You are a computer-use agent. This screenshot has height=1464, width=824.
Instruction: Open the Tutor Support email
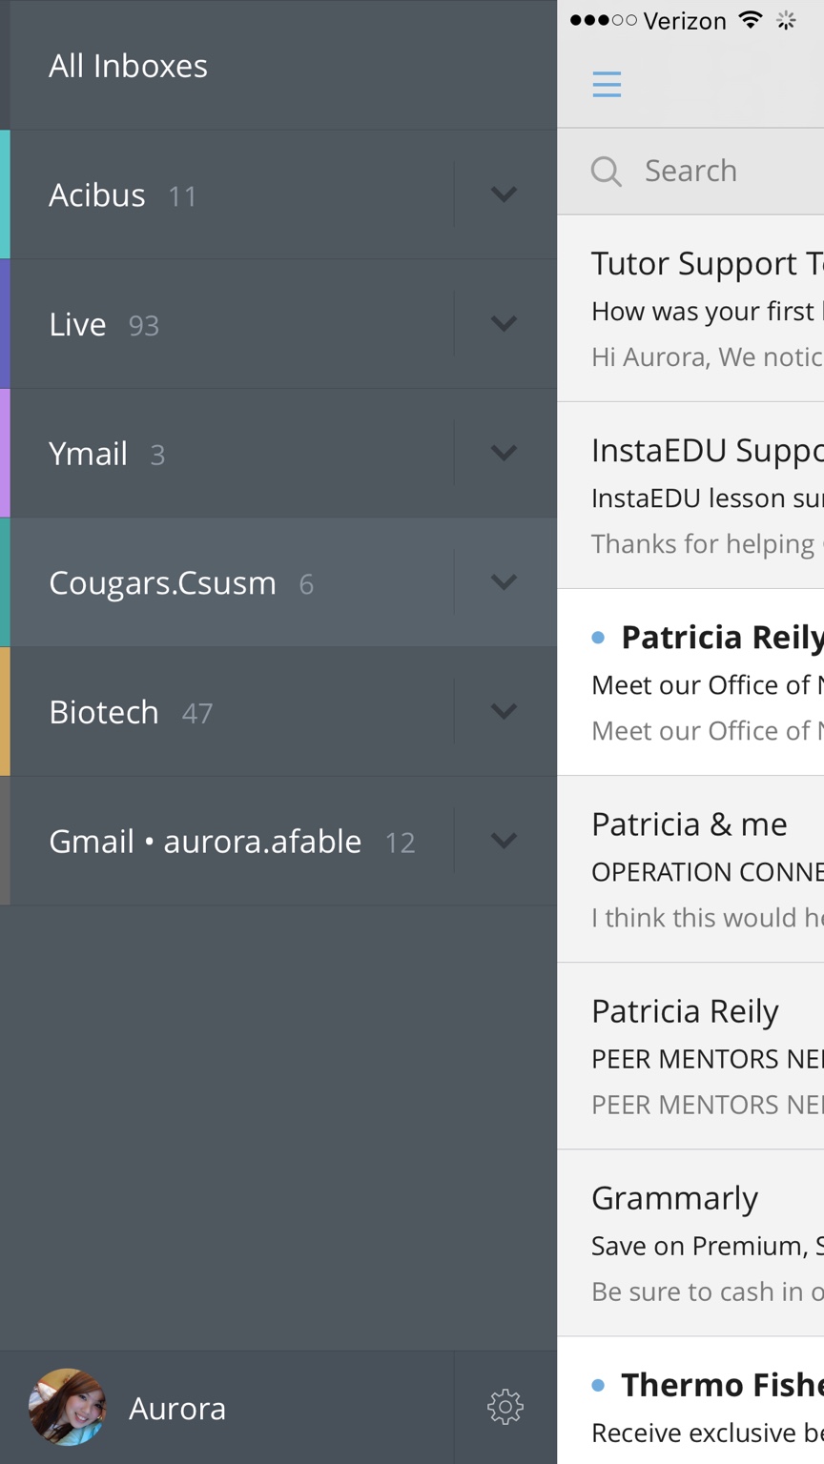[x=706, y=308]
